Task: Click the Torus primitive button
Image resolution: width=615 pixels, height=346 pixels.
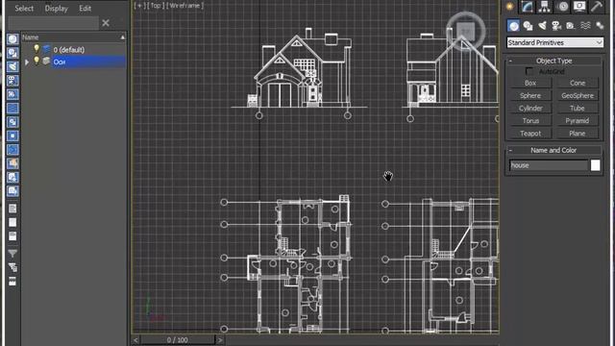Action: coord(530,120)
